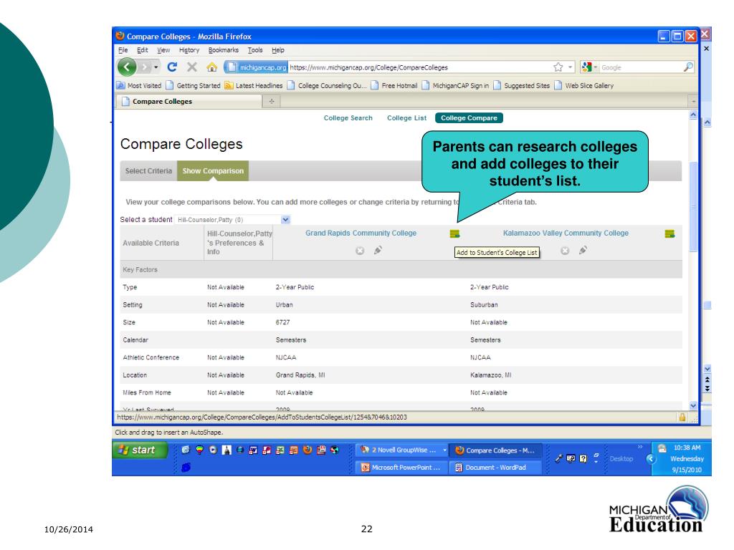734x550 pixels.
Task: Open the Latest Headlines feed bookmark
Action: (254, 86)
